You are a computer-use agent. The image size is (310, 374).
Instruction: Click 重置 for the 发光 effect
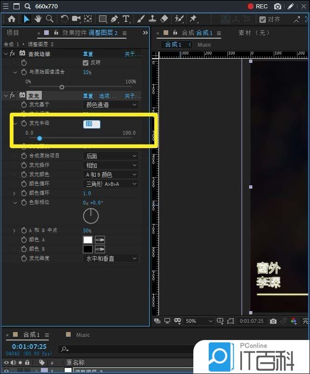88,96
